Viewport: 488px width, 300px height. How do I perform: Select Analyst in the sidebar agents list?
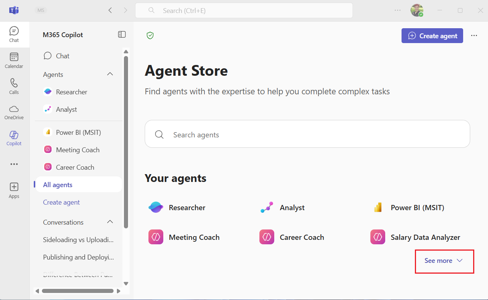pyautogui.click(x=79, y=110)
